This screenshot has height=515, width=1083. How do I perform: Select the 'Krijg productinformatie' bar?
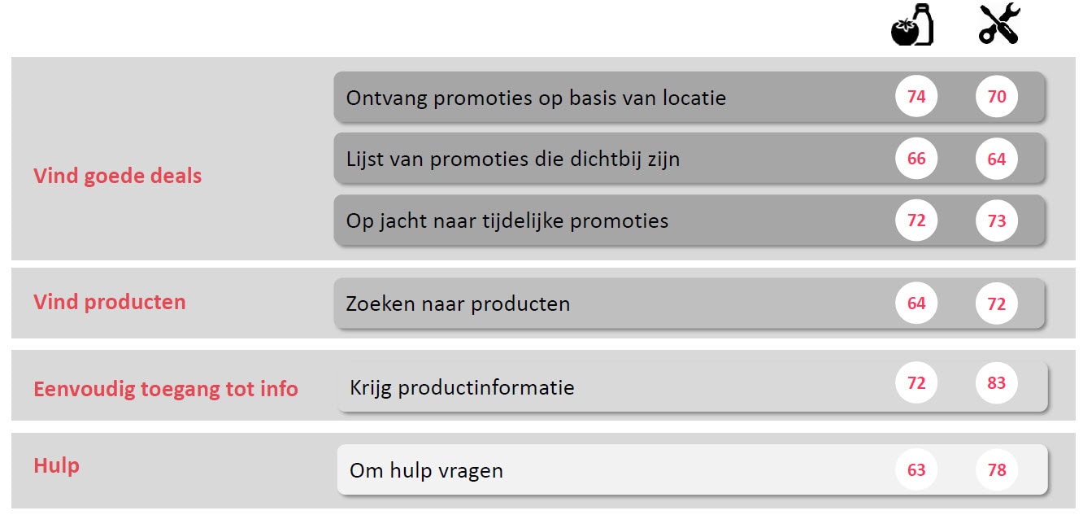click(693, 386)
